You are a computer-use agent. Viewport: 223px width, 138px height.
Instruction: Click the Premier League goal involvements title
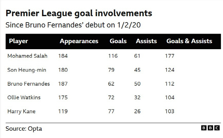tap(79, 13)
